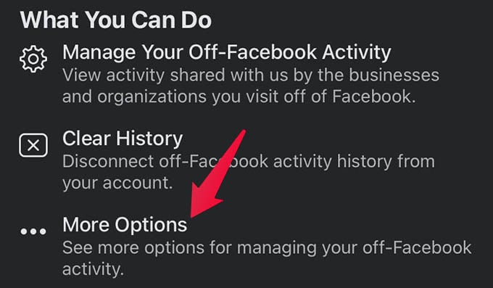This screenshot has width=493, height=288.
Task: Click the final 'activity.' text line
Action: pos(93,269)
